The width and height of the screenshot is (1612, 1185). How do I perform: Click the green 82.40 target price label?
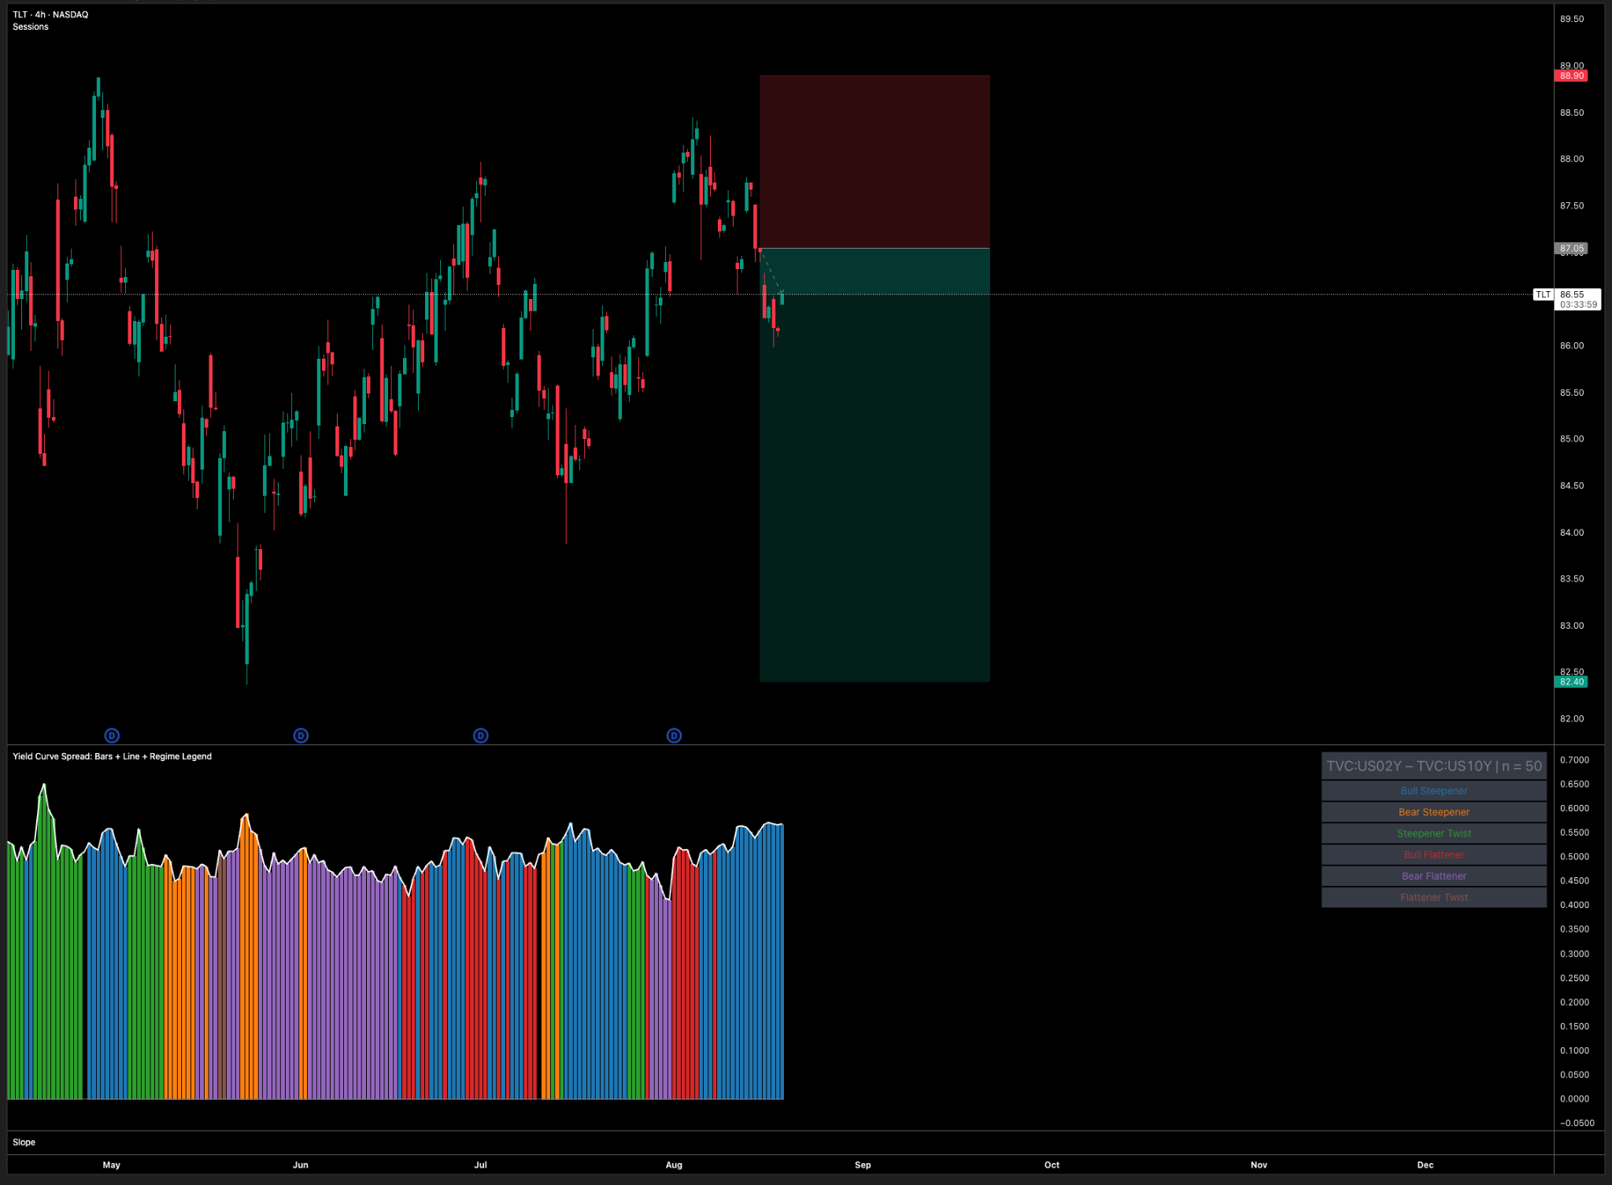click(1571, 682)
